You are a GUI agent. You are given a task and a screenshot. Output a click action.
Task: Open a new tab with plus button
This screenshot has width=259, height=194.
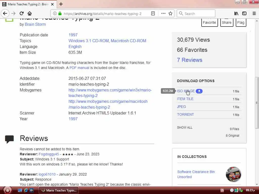coord(61,4)
